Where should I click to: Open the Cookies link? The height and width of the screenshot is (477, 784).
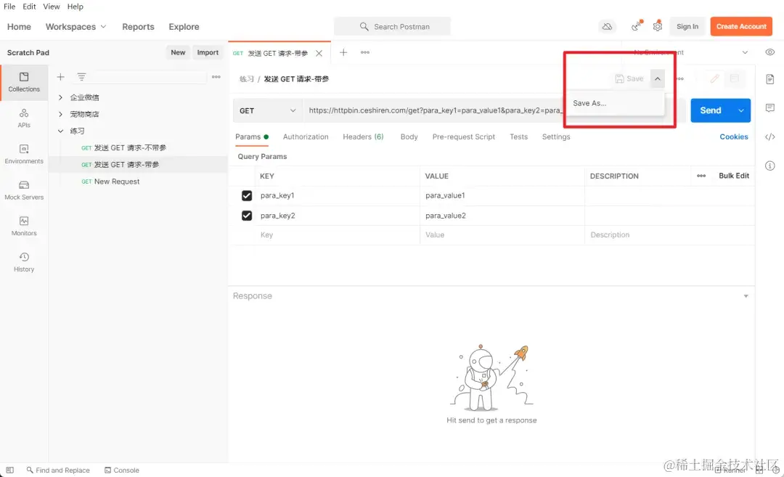click(733, 136)
